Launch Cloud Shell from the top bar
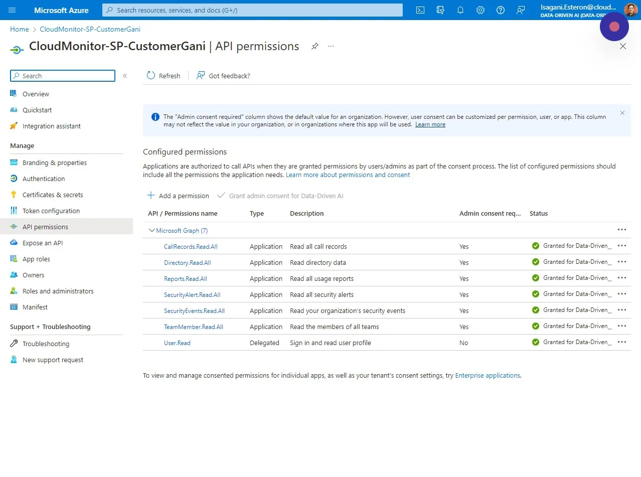 (x=420, y=10)
